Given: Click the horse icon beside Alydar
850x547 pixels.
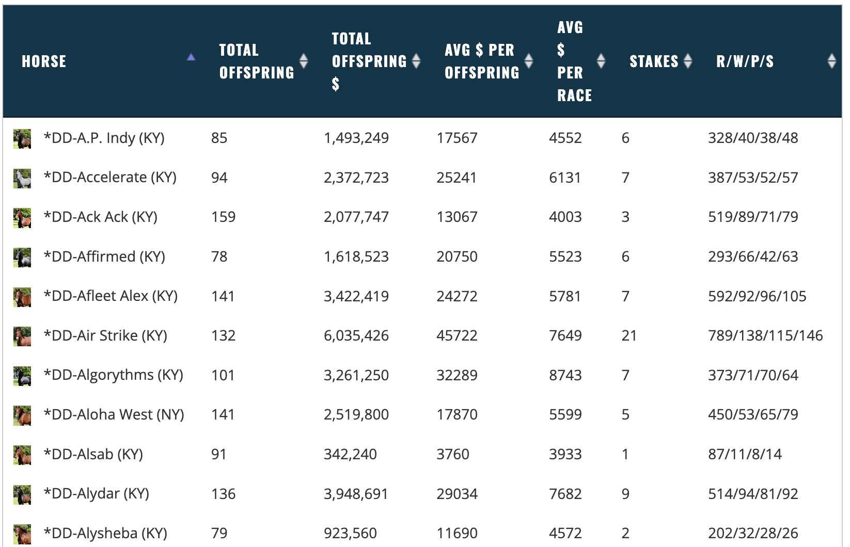Looking at the screenshot, I should [22, 495].
